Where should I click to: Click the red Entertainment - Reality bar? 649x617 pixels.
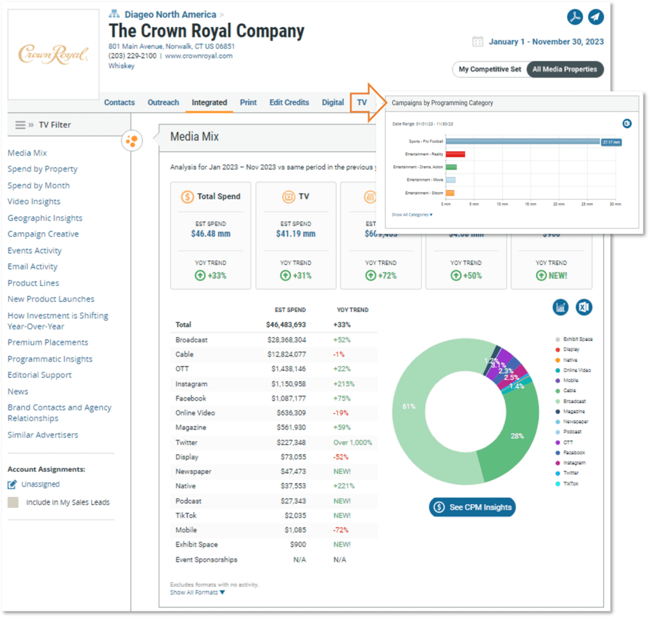(455, 155)
